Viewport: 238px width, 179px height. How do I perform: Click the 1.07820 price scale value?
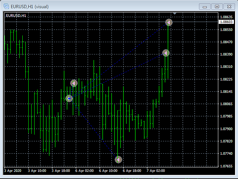[x=226, y=141]
